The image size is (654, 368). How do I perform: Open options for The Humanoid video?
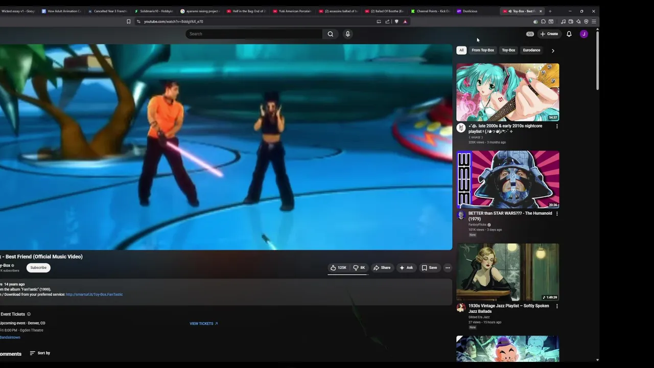557,214
